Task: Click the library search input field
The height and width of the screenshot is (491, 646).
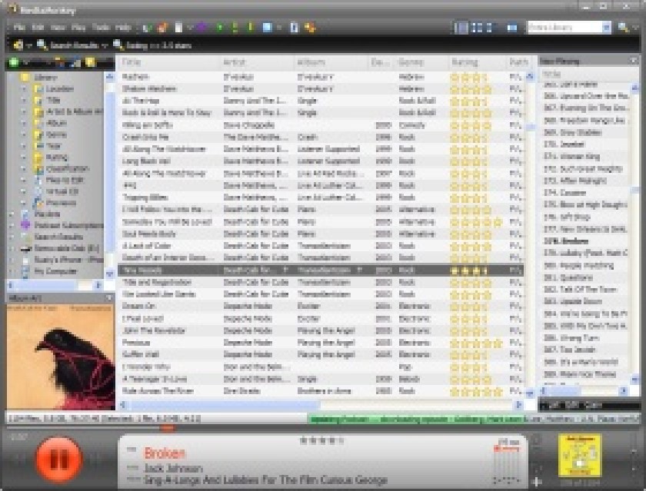Action: pyautogui.click(x=564, y=28)
